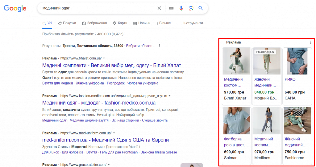The height and width of the screenshot is (167, 316).
Task: Open the Медичний одяг sitelink under fashion-medico
Action: click(54, 120)
